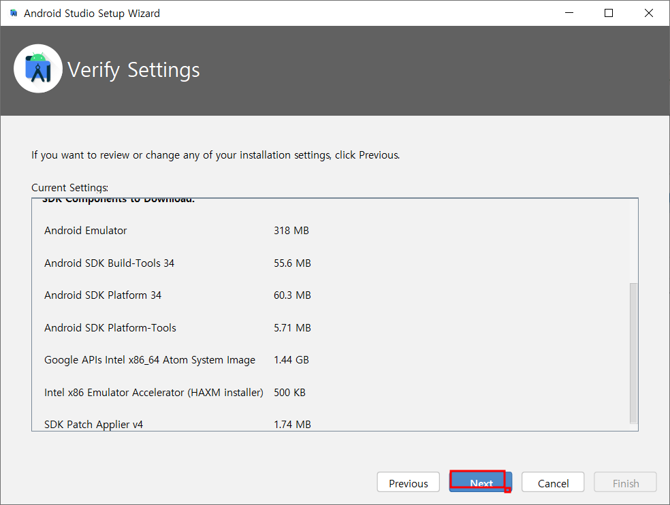Click the Next button
The image size is (670, 505).
pos(480,482)
